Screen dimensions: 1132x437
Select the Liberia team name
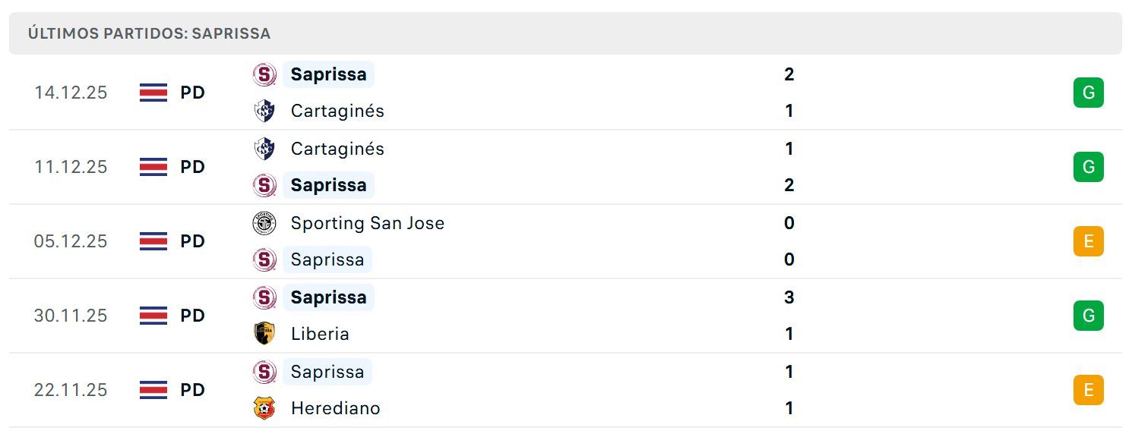point(320,334)
